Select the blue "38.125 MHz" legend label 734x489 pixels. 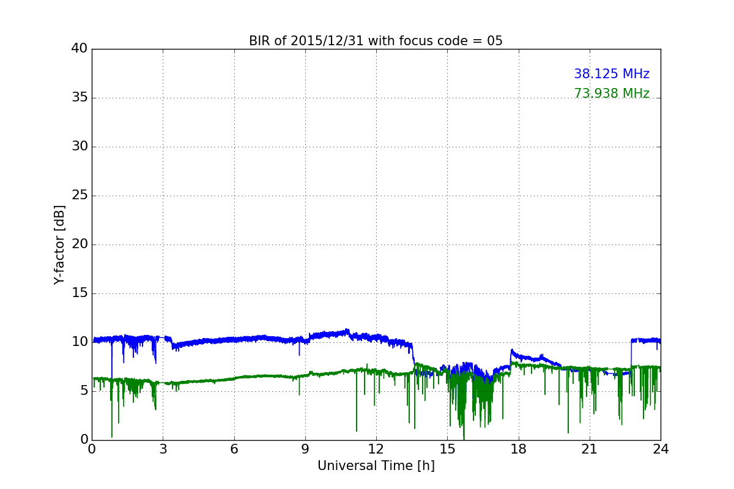[612, 74]
